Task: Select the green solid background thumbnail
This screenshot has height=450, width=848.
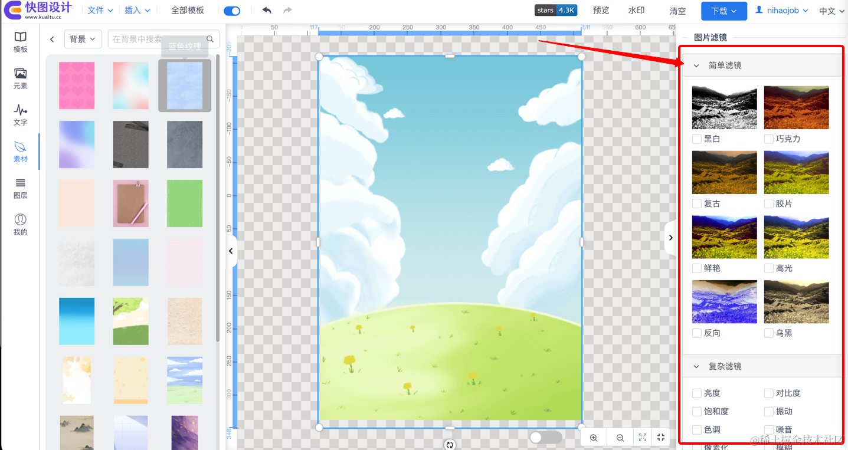Action: click(185, 203)
